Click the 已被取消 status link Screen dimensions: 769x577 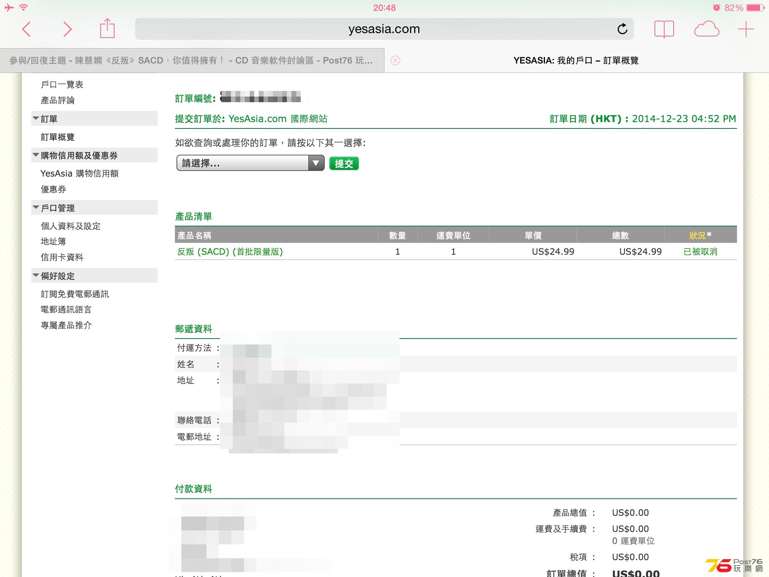click(700, 251)
